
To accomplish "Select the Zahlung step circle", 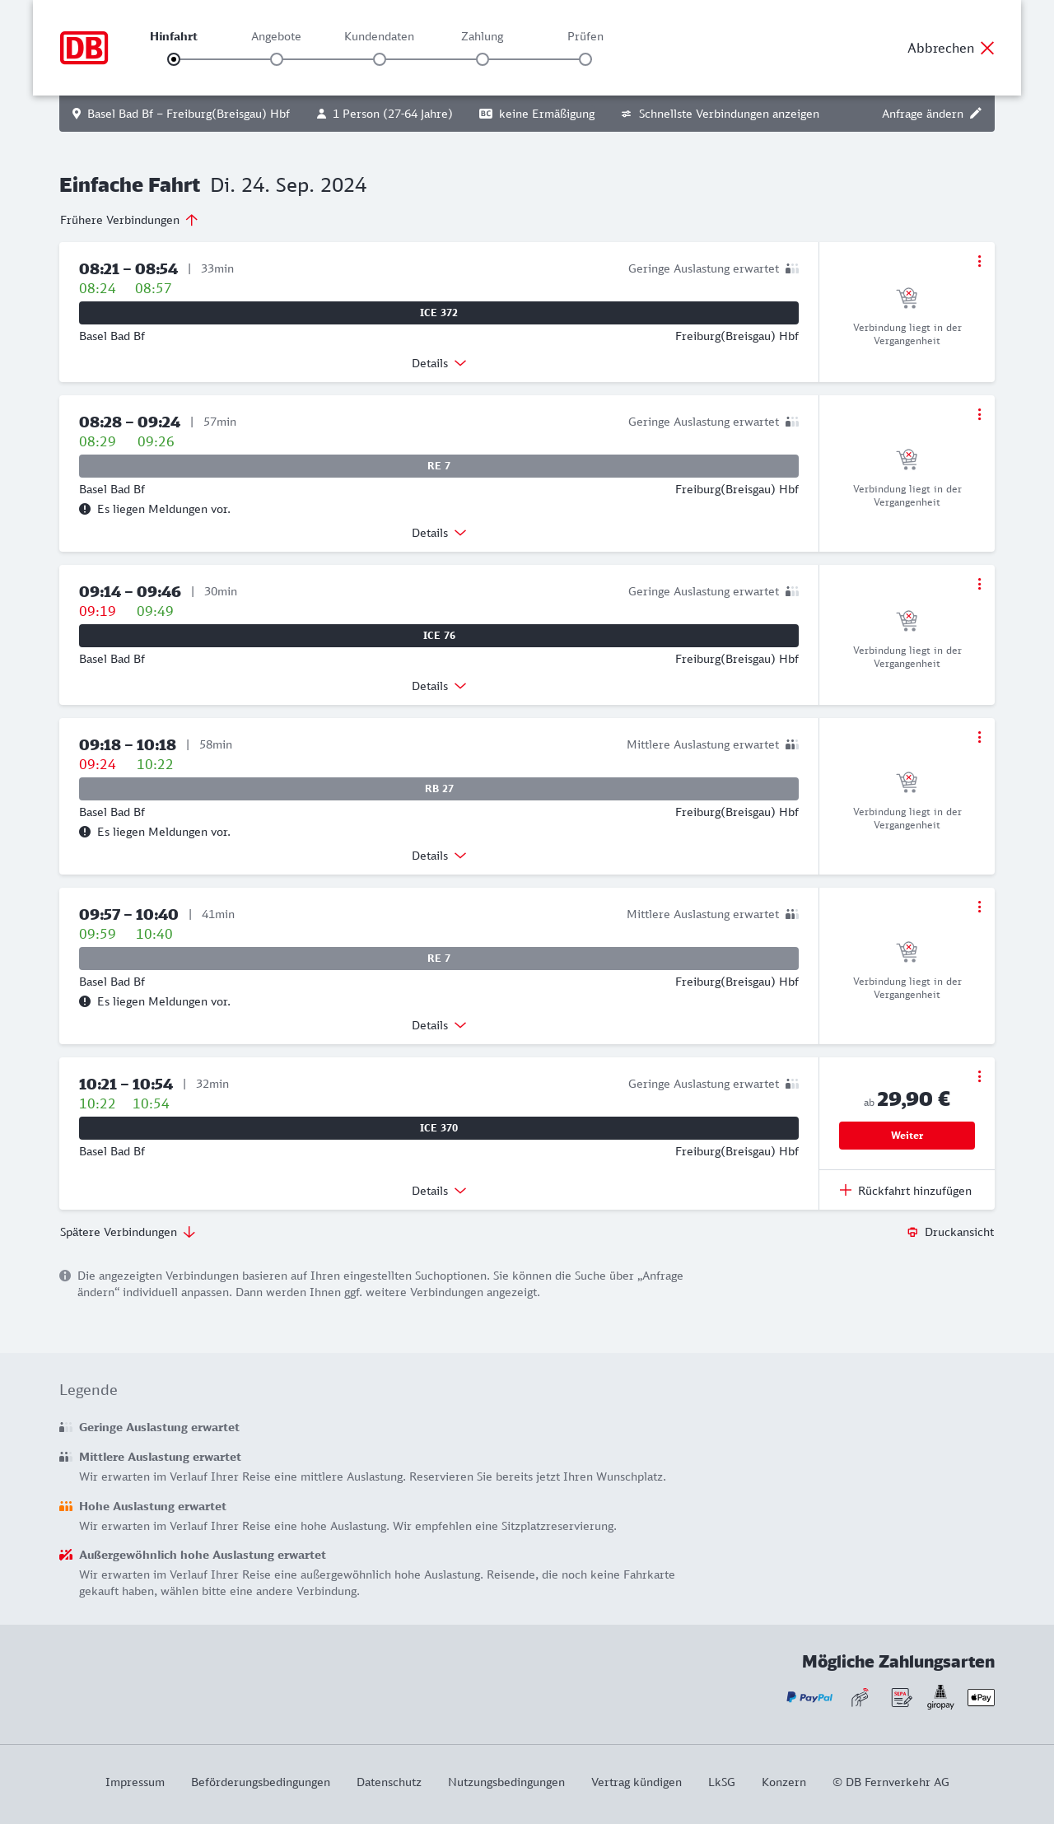I will [483, 59].
